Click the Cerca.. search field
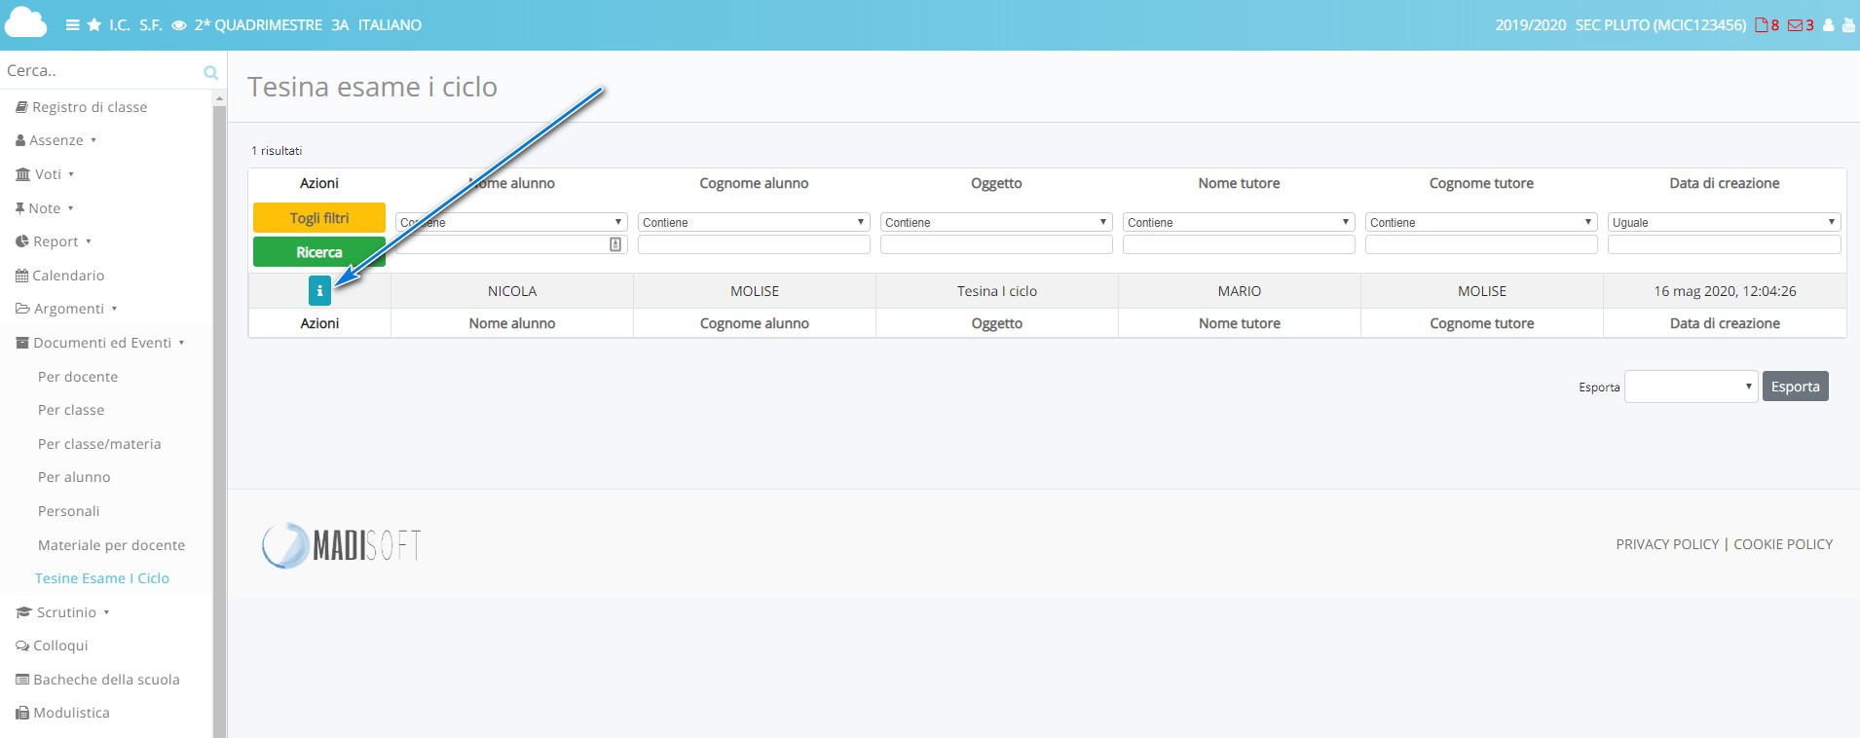This screenshot has height=738, width=1860. (101, 71)
